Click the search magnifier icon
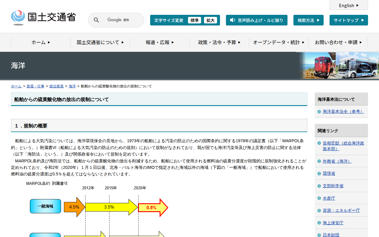Viewport: 379px width, 237px height. click(97, 20)
